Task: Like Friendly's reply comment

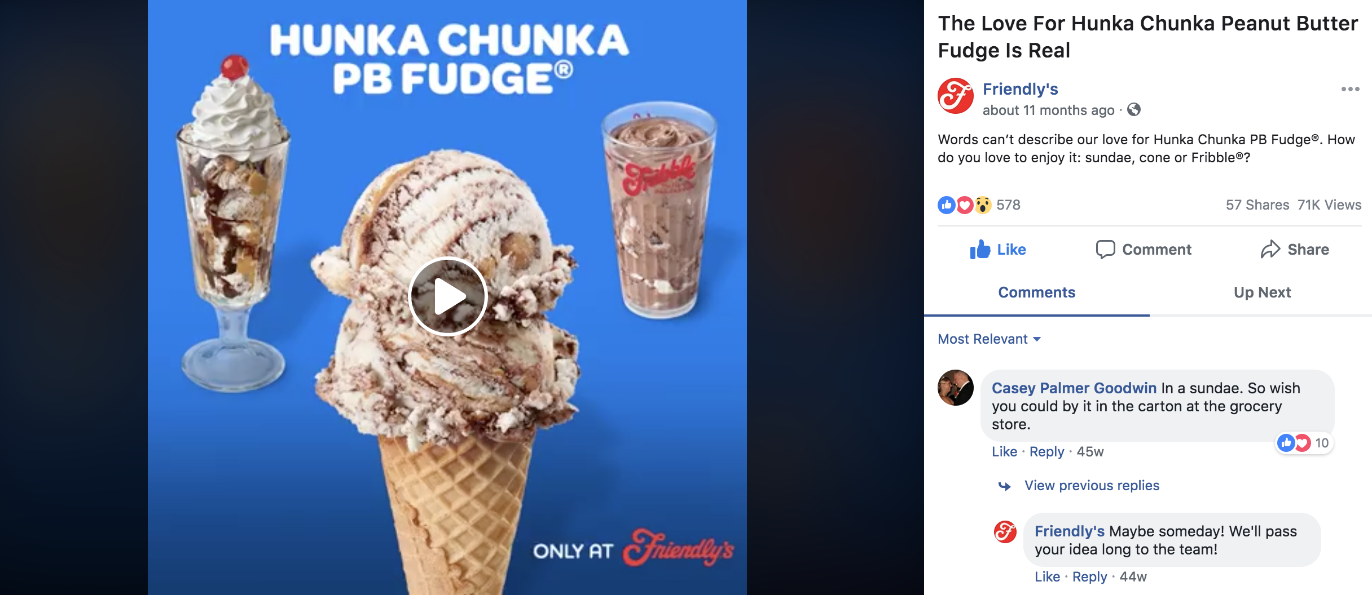Action: pos(1047,576)
